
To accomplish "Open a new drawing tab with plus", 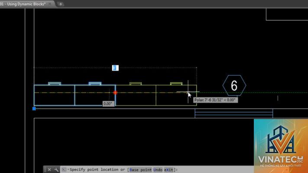I will point(61,4).
